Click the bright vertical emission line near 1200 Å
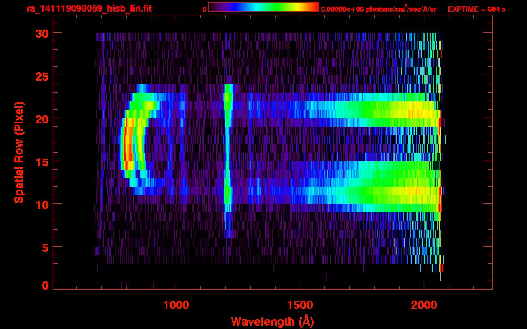 click(228, 161)
